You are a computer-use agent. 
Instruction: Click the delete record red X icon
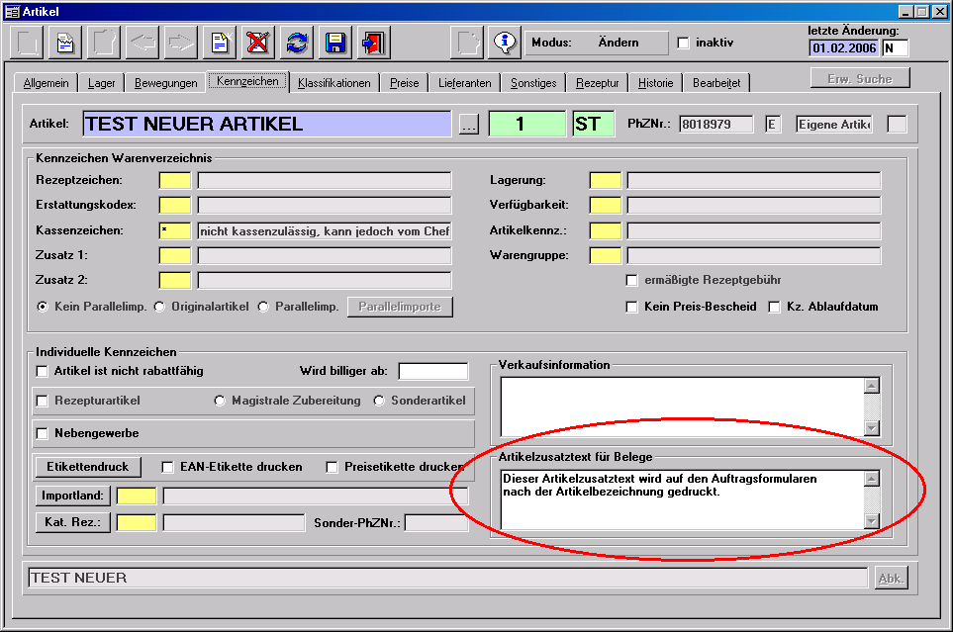point(258,43)
